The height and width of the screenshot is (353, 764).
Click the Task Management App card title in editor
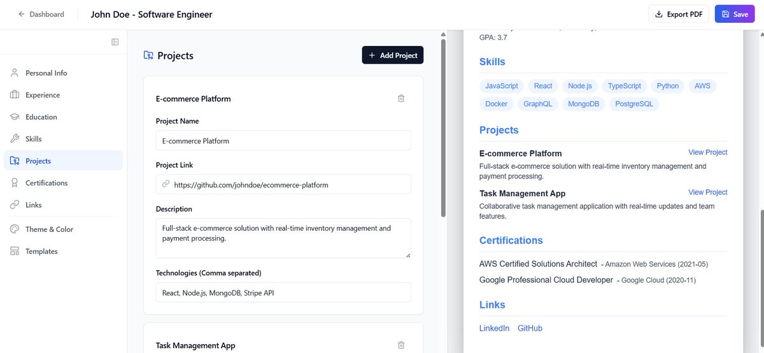pyautogui.click(x=195, y=345)
